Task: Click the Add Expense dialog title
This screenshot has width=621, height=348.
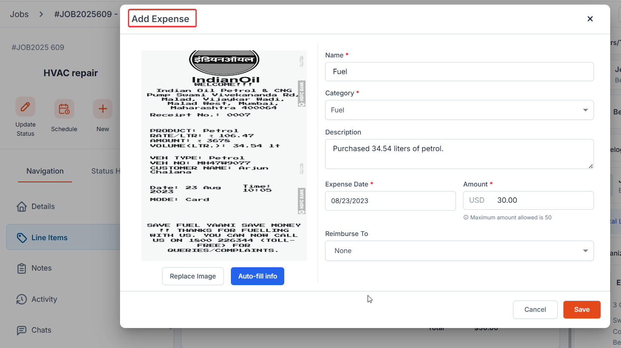Action: pyautogui.click(x=160, y=19)
